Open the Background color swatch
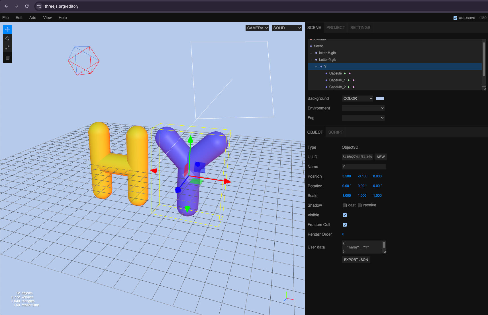The width and height of the screenshot is (488, 315). click(380, 98)
